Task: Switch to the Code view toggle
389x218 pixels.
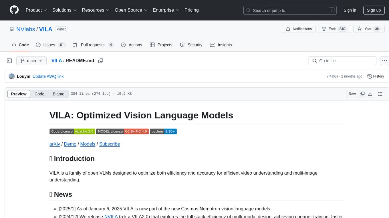Action: [x=39, y=94]
